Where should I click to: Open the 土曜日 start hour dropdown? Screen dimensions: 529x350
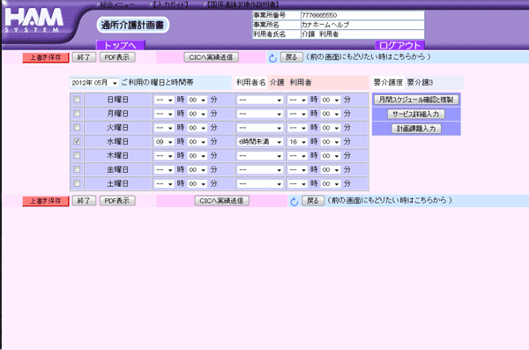point(164,184)
